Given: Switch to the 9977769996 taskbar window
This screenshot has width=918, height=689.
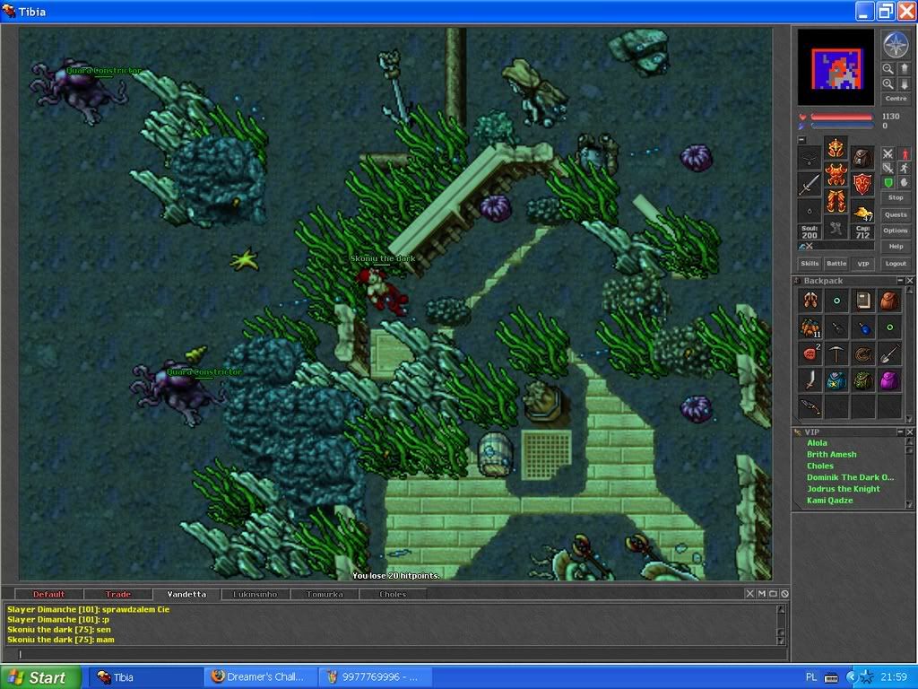Looking at the screenshot, I should tap(376, 677).
